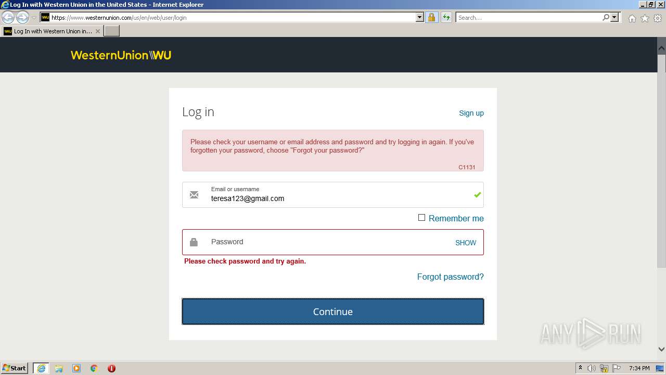This screenshot has height=375, width=666.
Task: Launch Chrome from the taskbar
Action: click(x=94, y=368)
